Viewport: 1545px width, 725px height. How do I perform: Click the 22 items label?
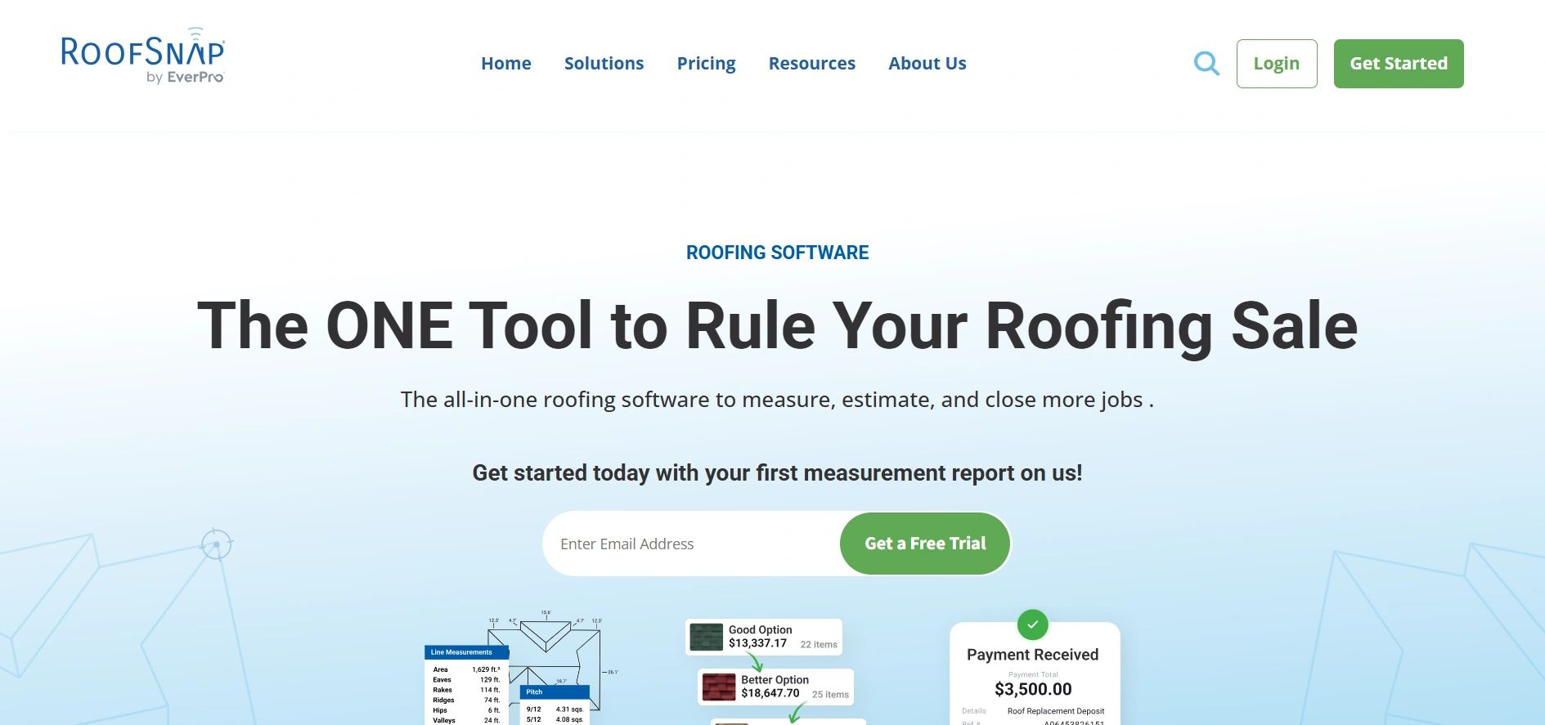[819, 645]
